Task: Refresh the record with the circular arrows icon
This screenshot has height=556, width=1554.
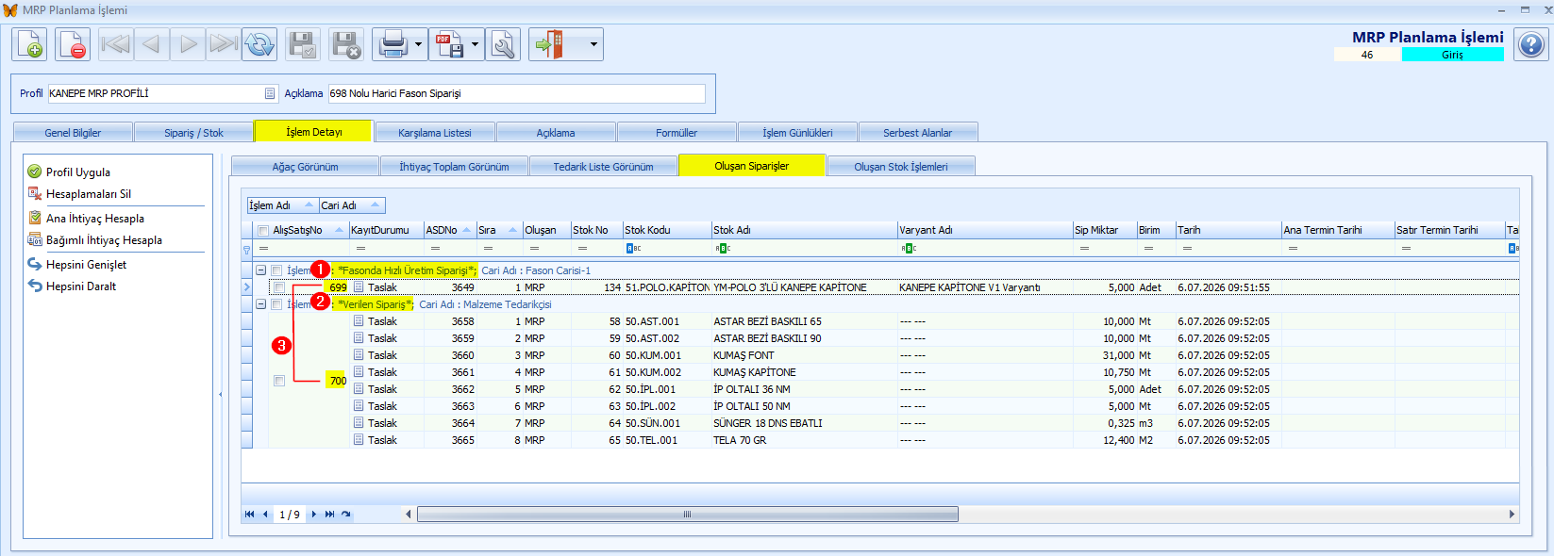Action: tap(259, 44)
